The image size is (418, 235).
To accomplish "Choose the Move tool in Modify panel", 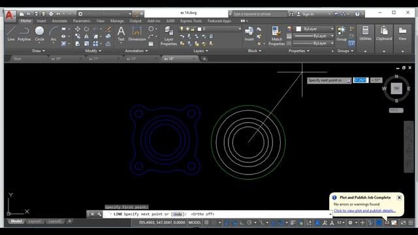I will tap(78, 29).
